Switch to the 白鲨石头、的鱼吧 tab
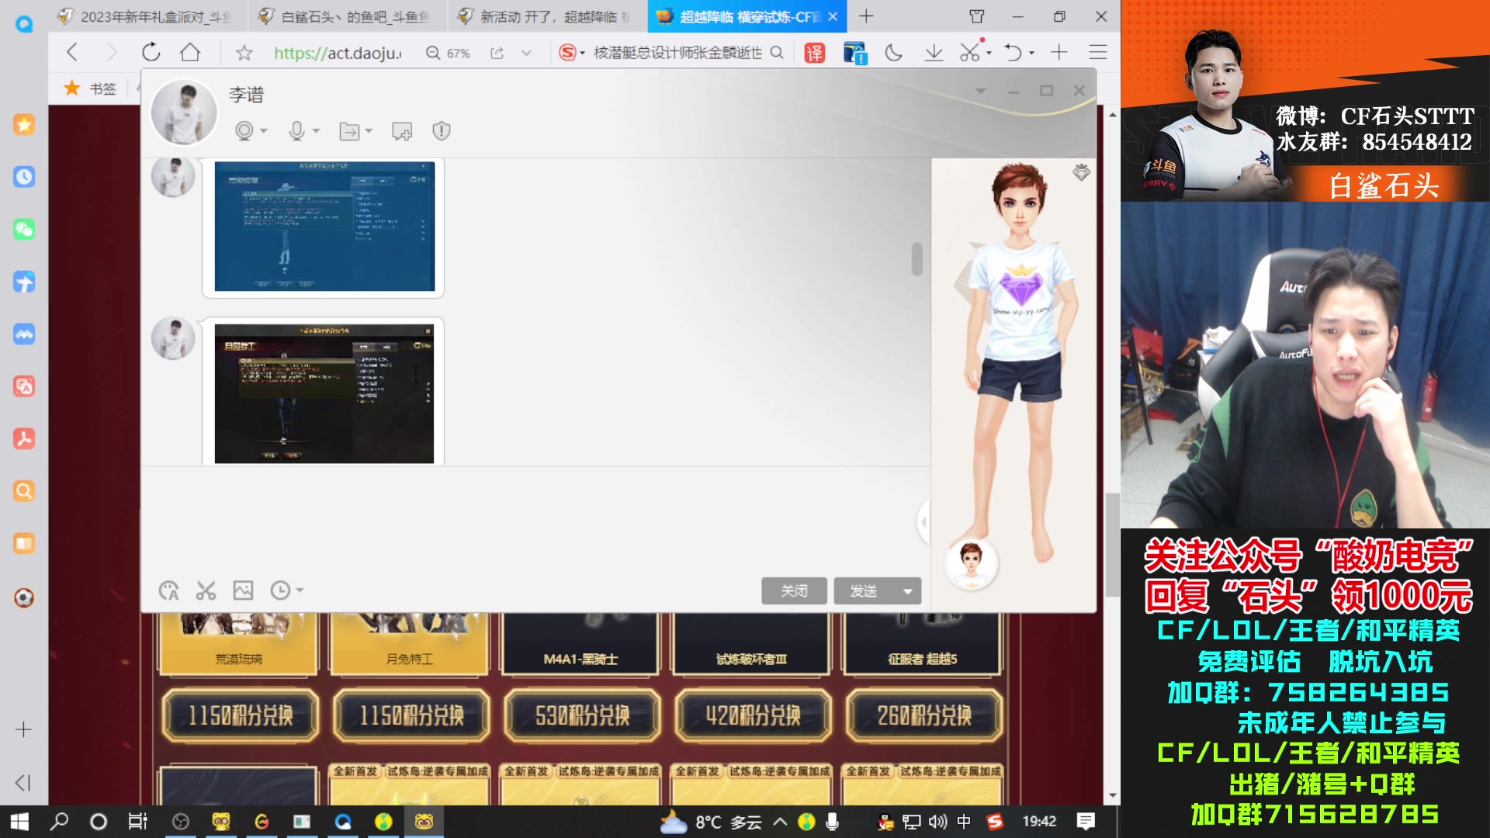 tap(348, 16)
